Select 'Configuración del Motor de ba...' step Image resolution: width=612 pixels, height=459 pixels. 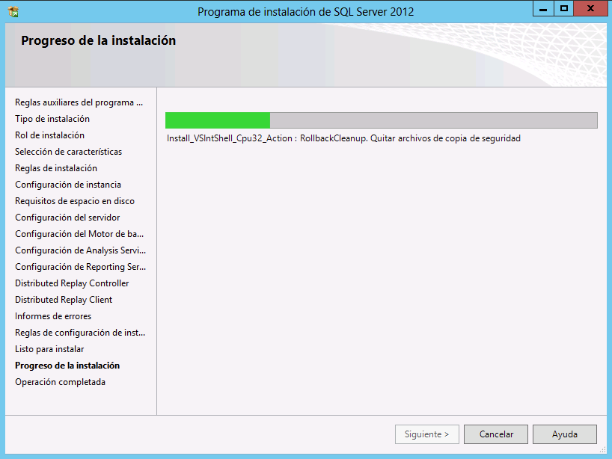tap(79, 233)
